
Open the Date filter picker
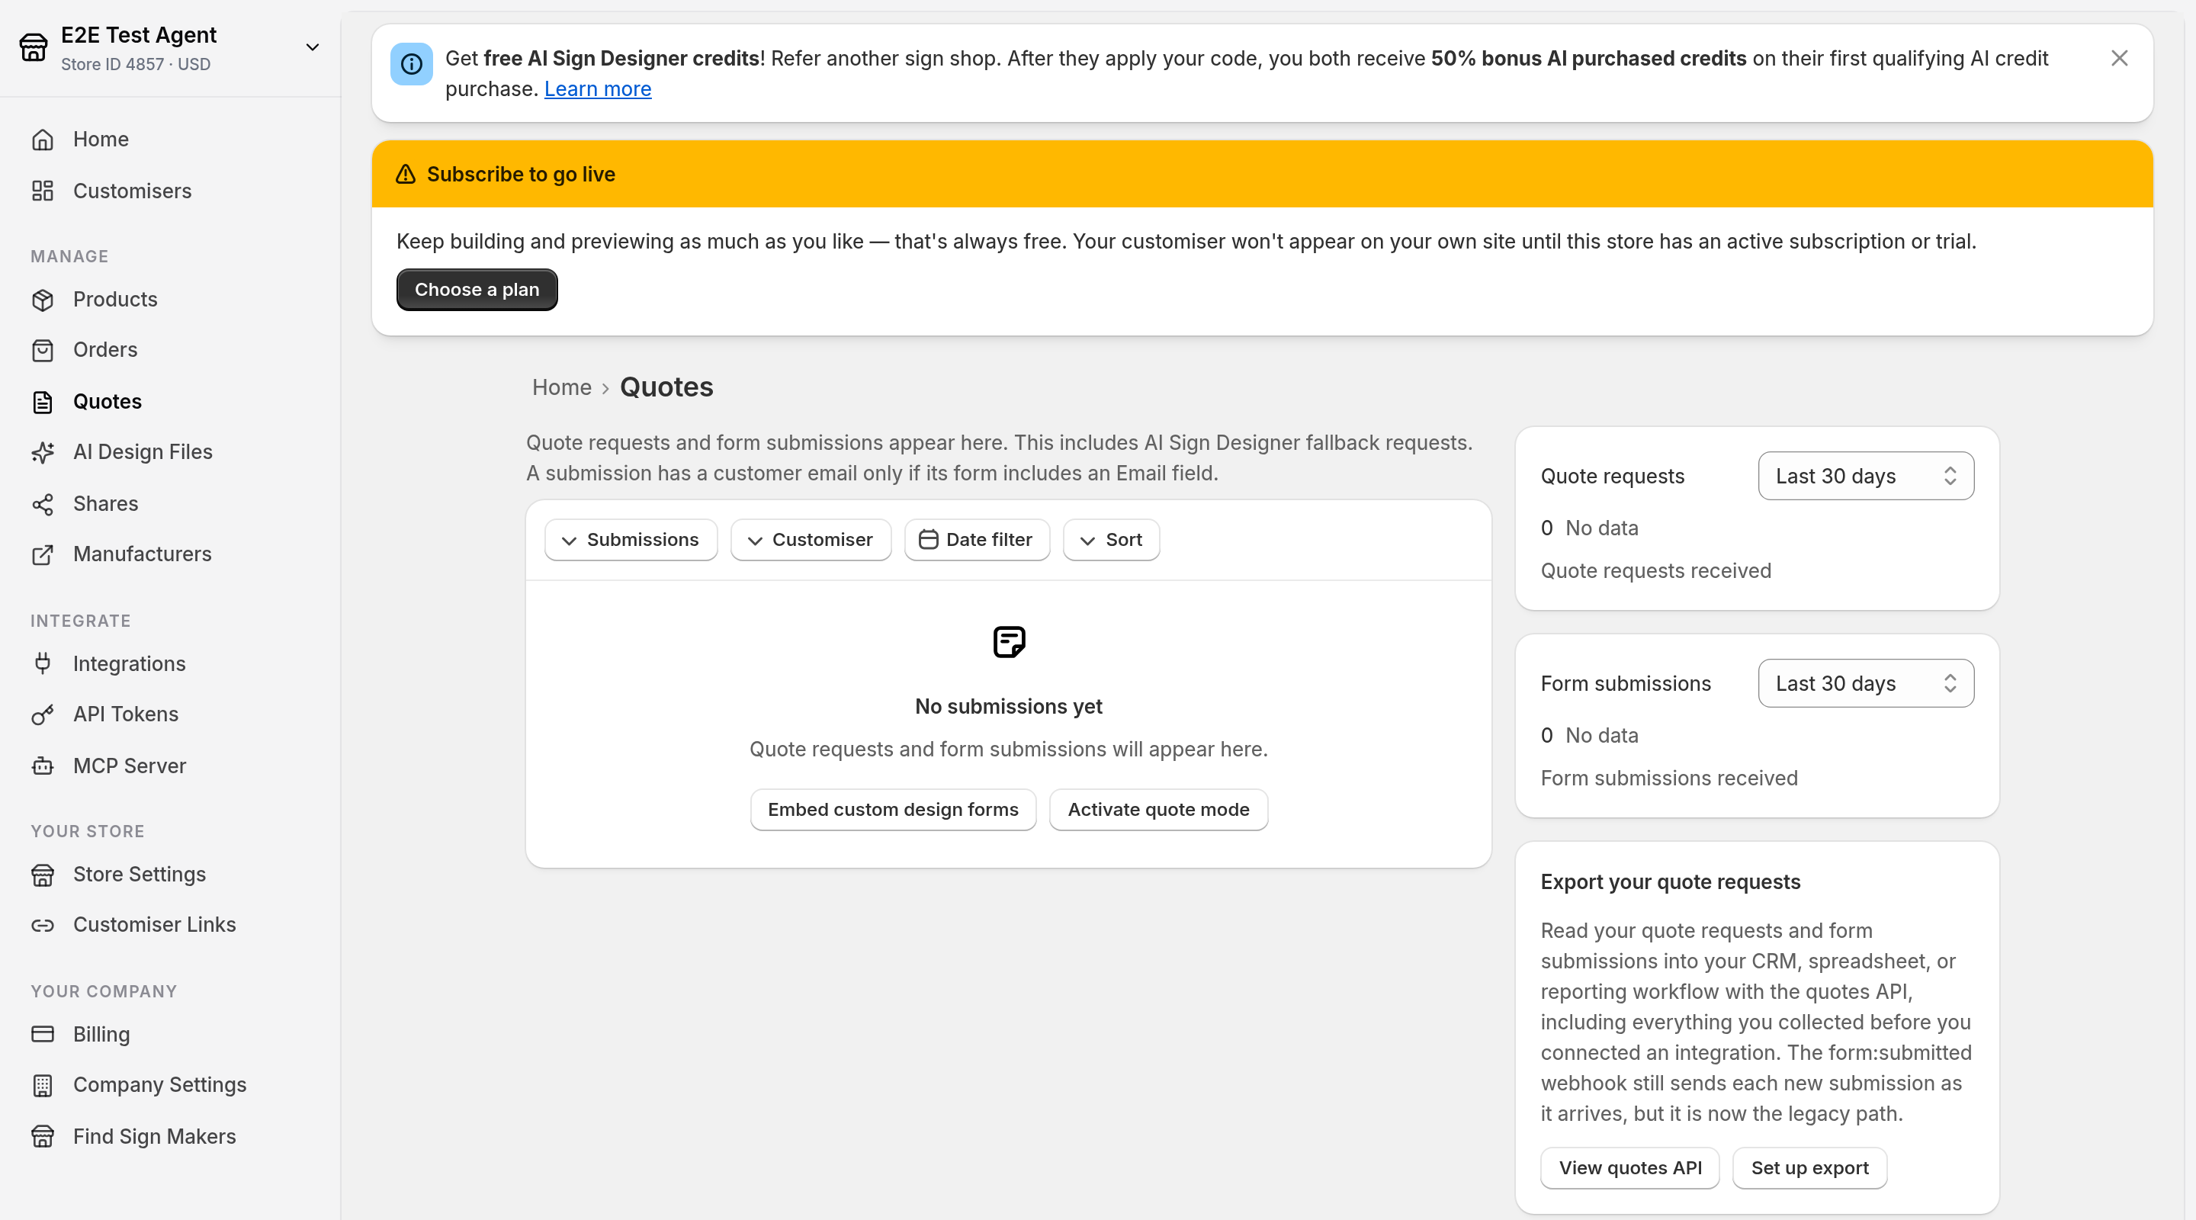click(977, 540)
